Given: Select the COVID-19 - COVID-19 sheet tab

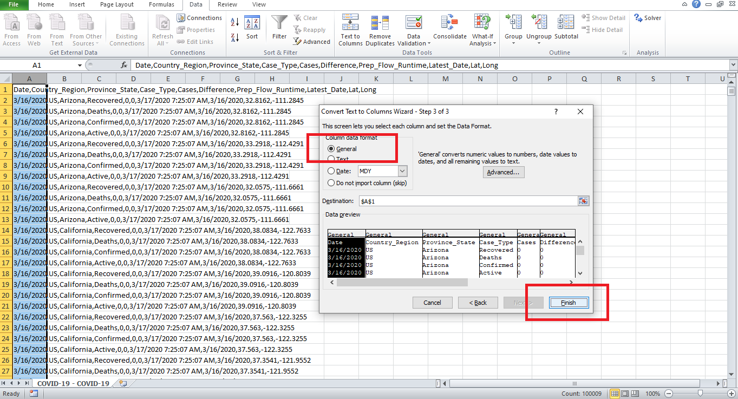Looking at the screenshot, I should coord(73,383).
